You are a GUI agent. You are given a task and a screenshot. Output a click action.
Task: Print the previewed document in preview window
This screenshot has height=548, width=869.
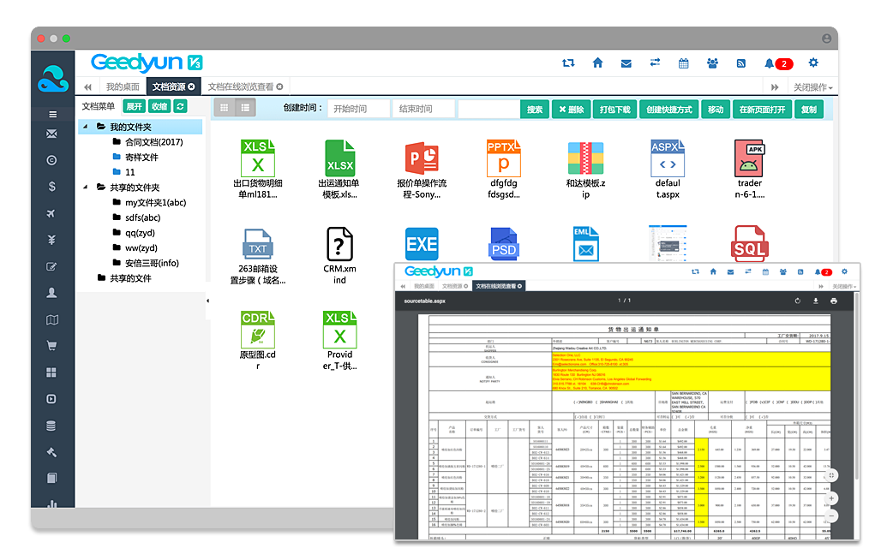[x=834, y=301]
